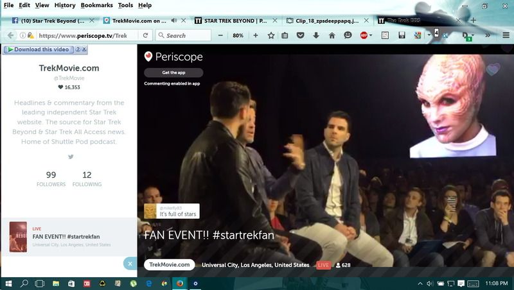This screenshot has width=514, height=290.
Task: Open the smiley-face chat toolbar icon
Action: tap(348, 35)
